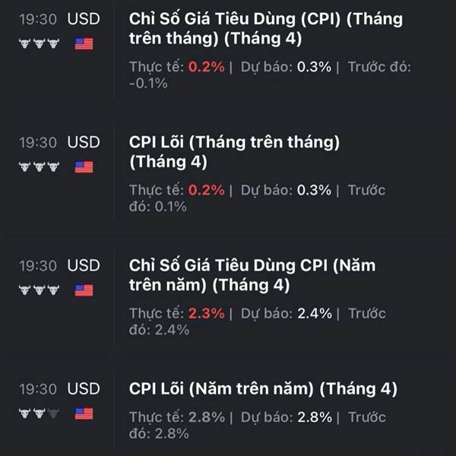Click the 2.4% forecast value for CPI yearly
The width and height of the screenshot is (456, 456).
click(x=315, y=313)
